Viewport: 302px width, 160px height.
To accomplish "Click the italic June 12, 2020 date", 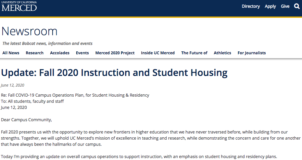I will (13, 85).
